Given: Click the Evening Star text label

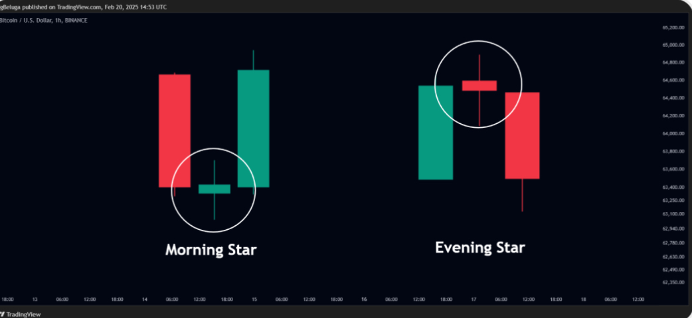Looking at the screenshot, I should (479, 248).
